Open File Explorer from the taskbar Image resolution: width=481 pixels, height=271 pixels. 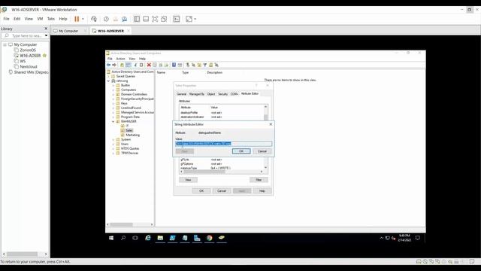160,238
